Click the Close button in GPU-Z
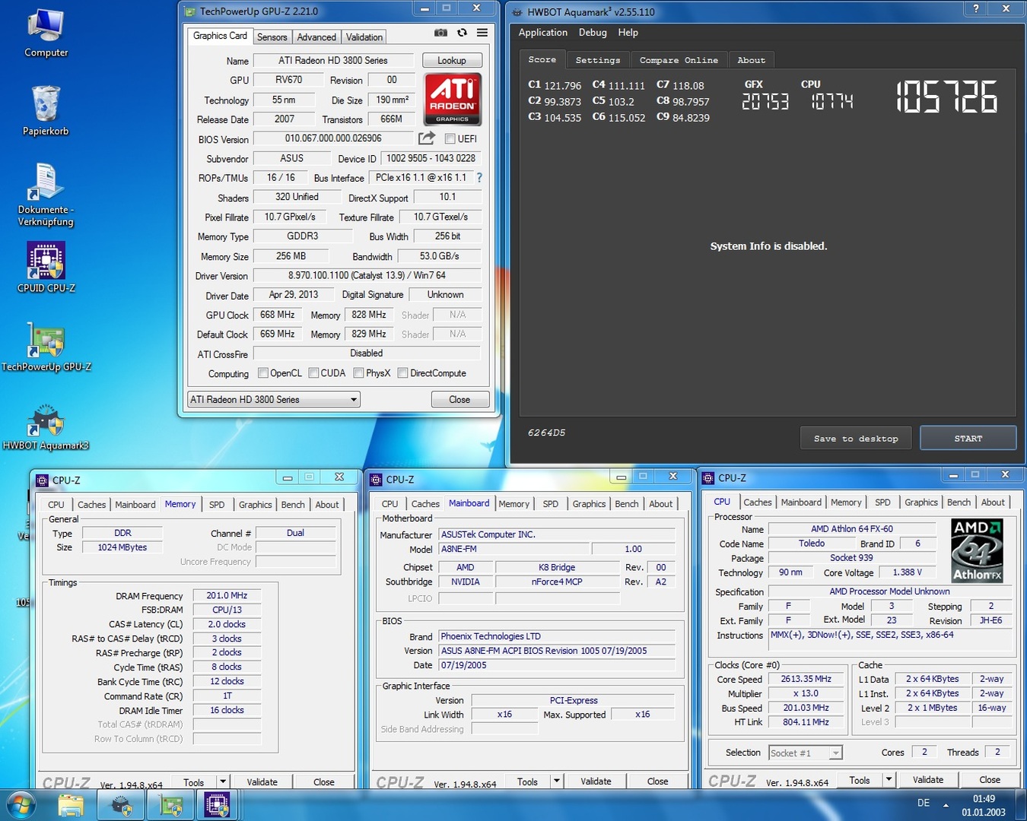The width and height of the screenshot is (1027, 821). click(459, 400)
